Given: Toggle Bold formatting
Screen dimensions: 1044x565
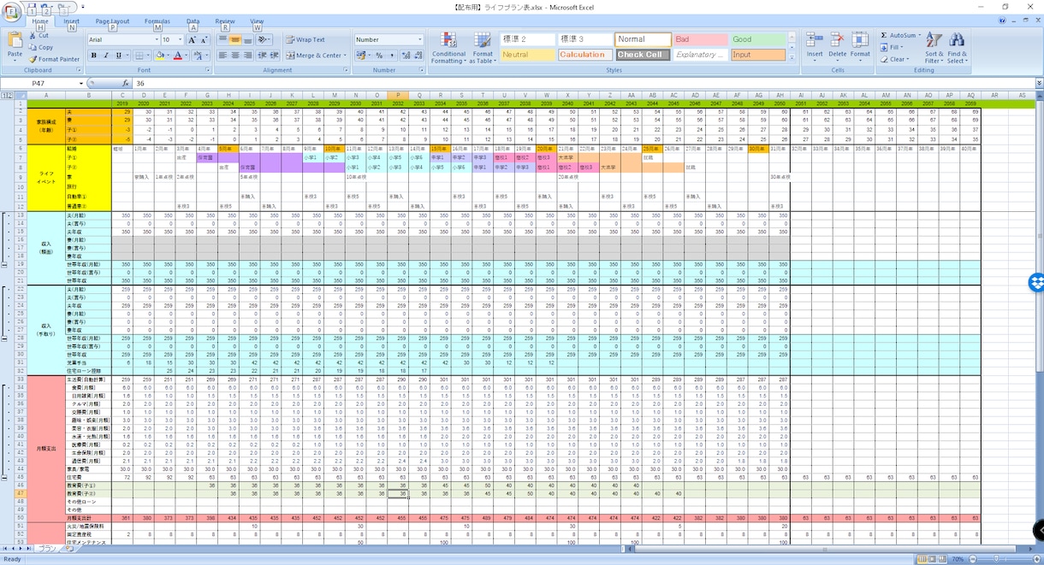Looking at the screenshot, I should 94,55.
